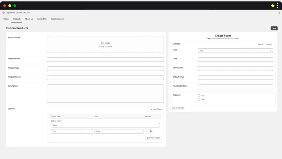Focus the Placeholder text input field
This screenshot has height=159, width=282.
tap(235, 87)
